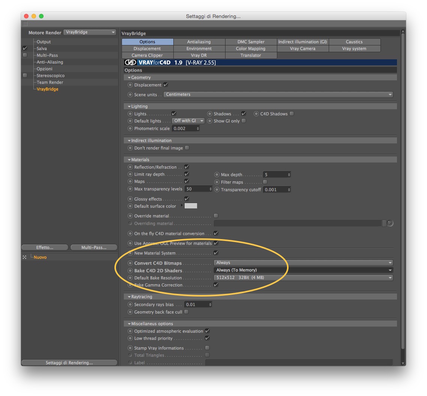The height and width of the screenshot is (396, 427).
Task: Switch to the Antialiasing tab
Action: tap(199, 42)
